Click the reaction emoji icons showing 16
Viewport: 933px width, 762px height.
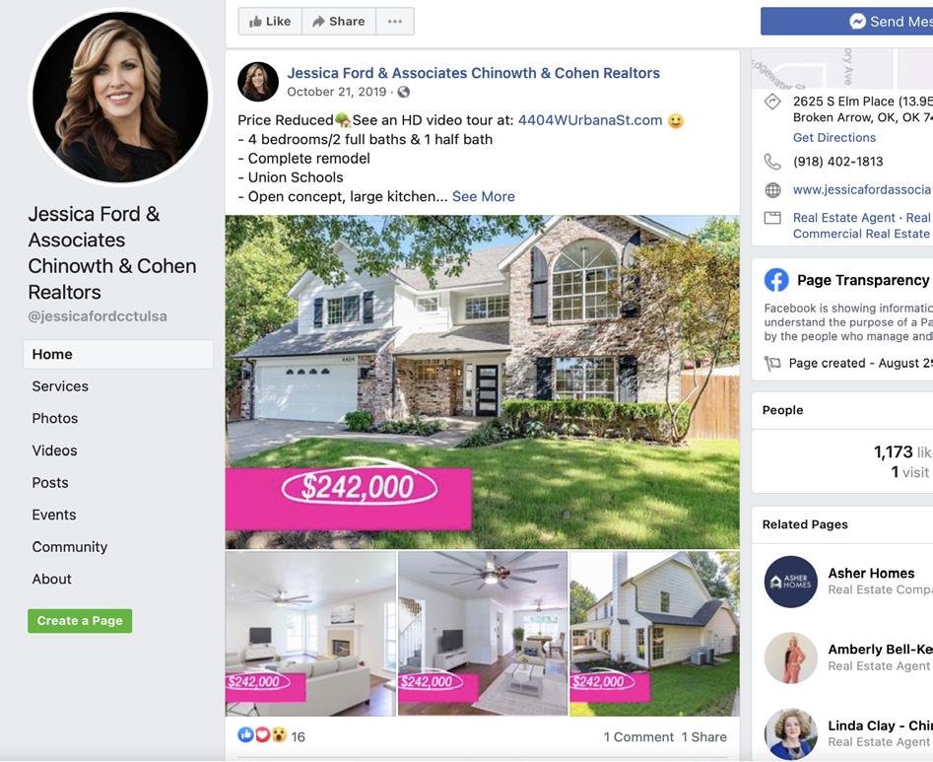tap(262, 735)
